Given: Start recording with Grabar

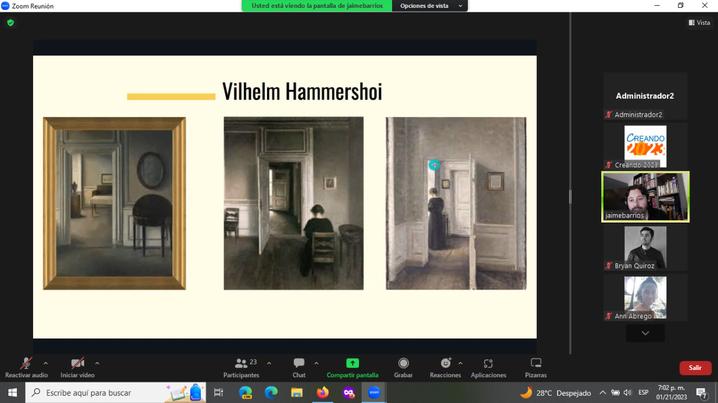Looking at the screenshot, I should pos(403,367).
